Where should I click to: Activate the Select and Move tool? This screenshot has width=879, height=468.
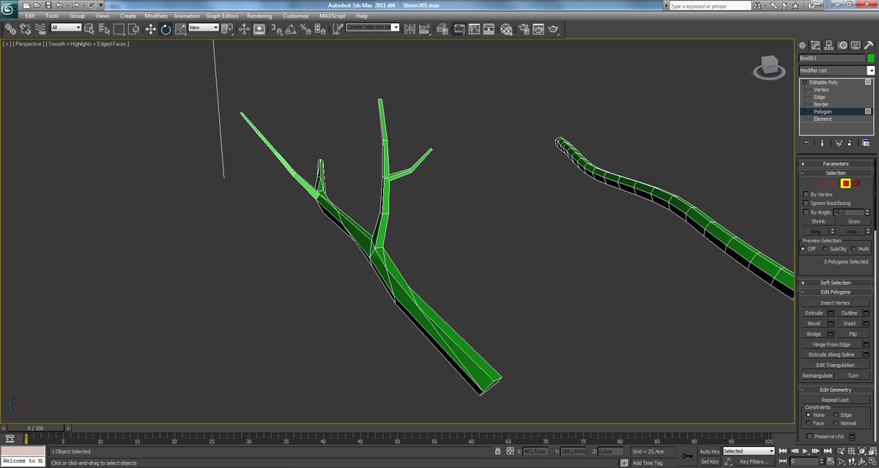coord(151,29)
